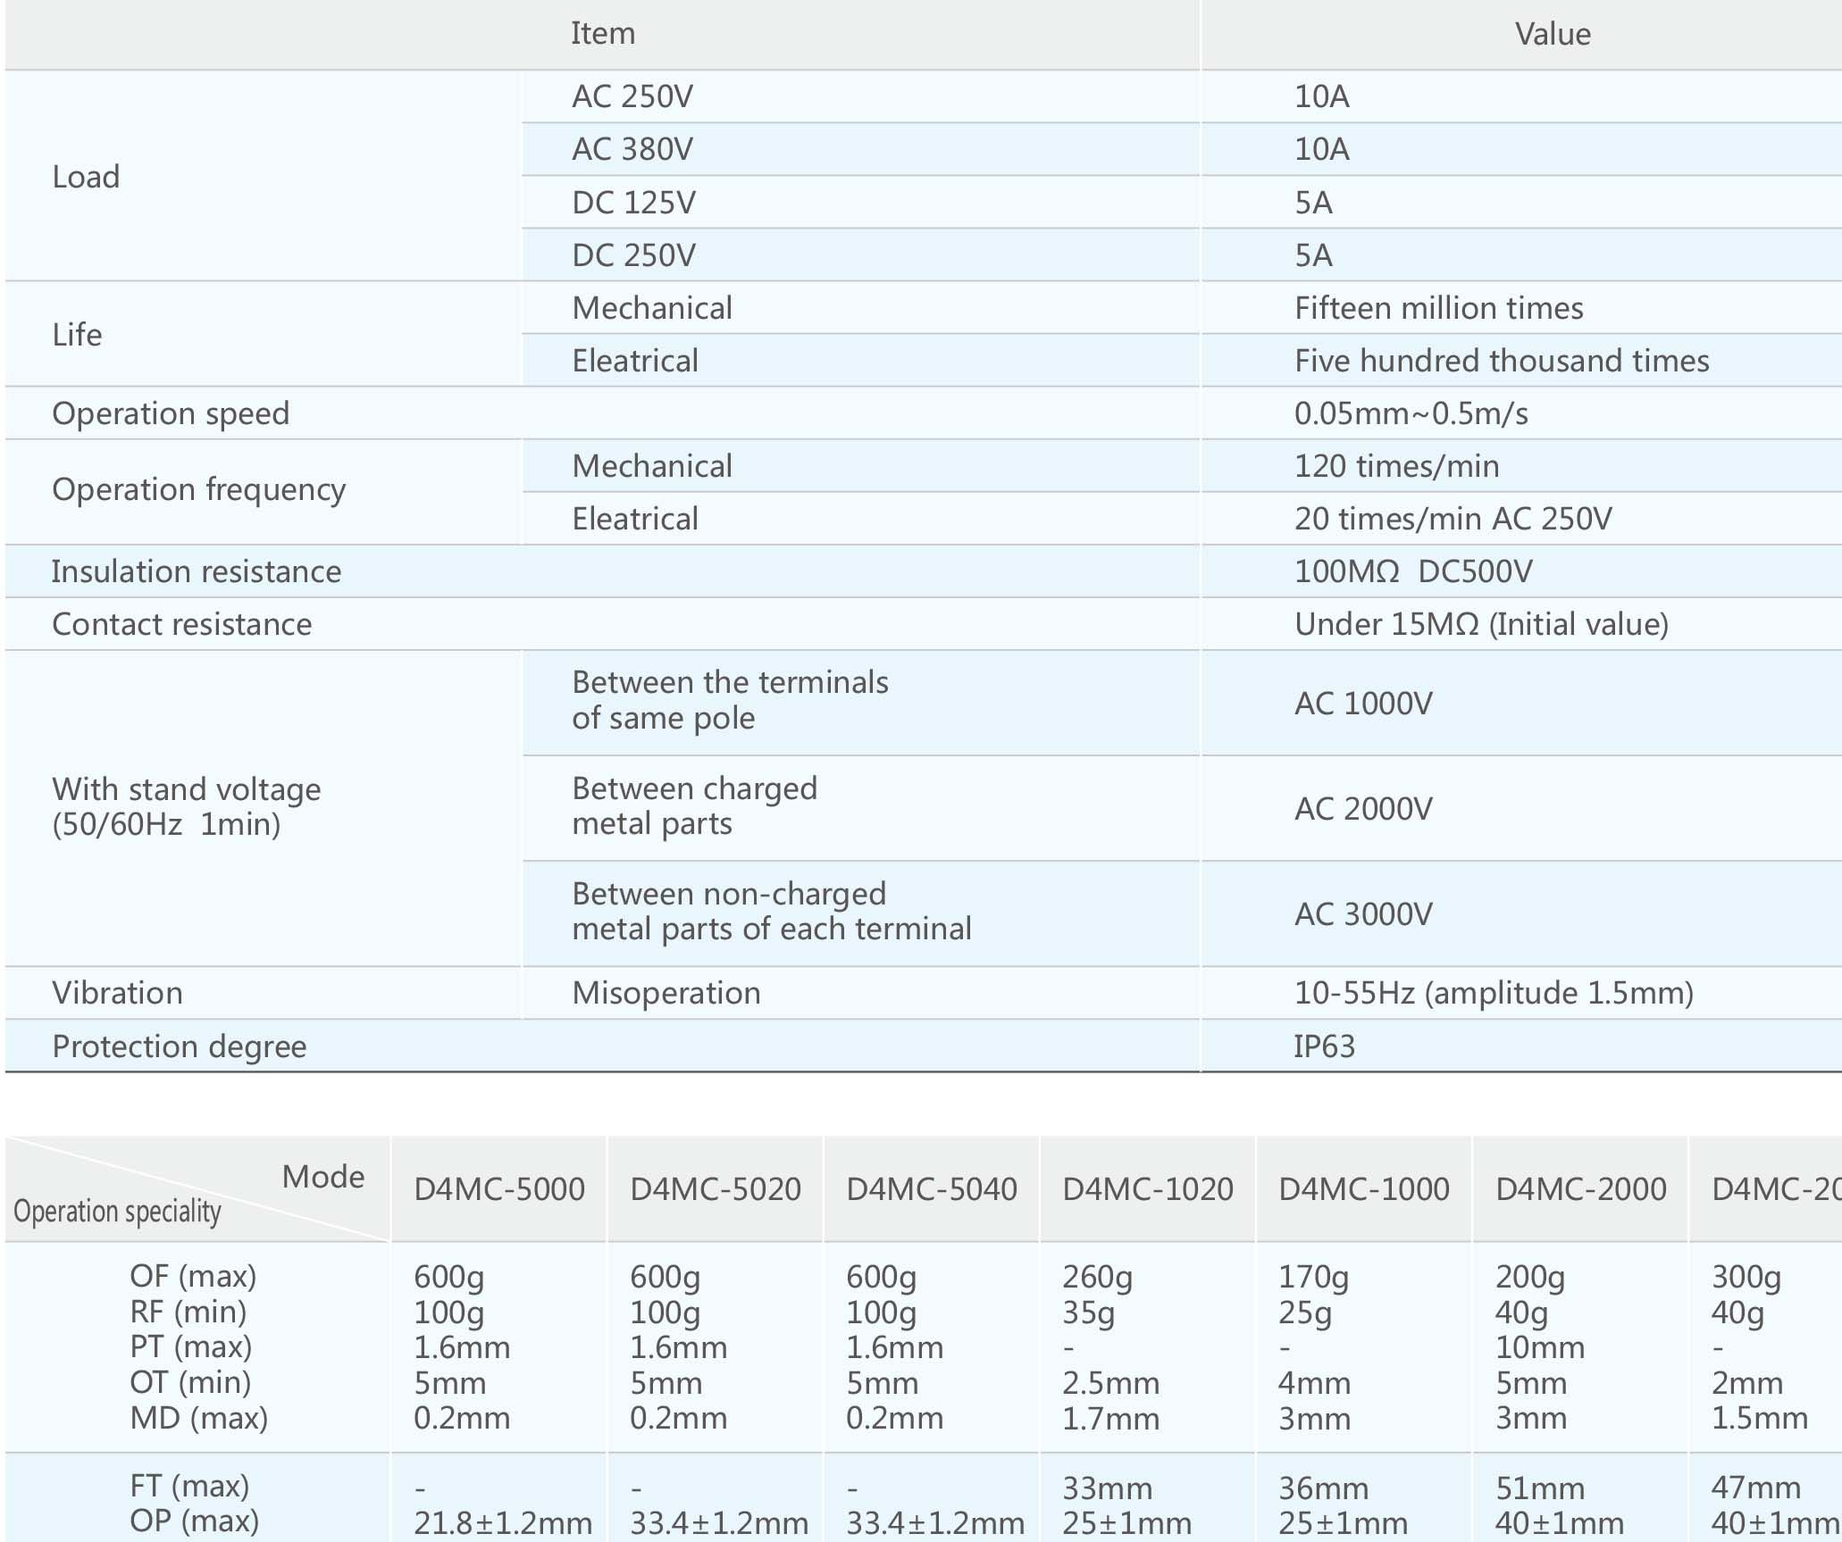
Task: Select the 'D4MC-5000' column header
Action: pos(499,1189)
